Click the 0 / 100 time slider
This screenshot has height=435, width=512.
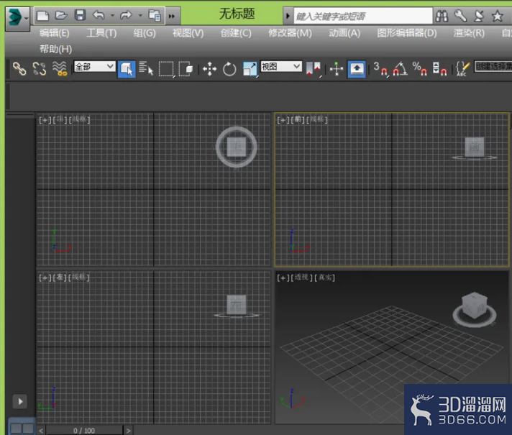pyautogui.click(x=84, y=431)
